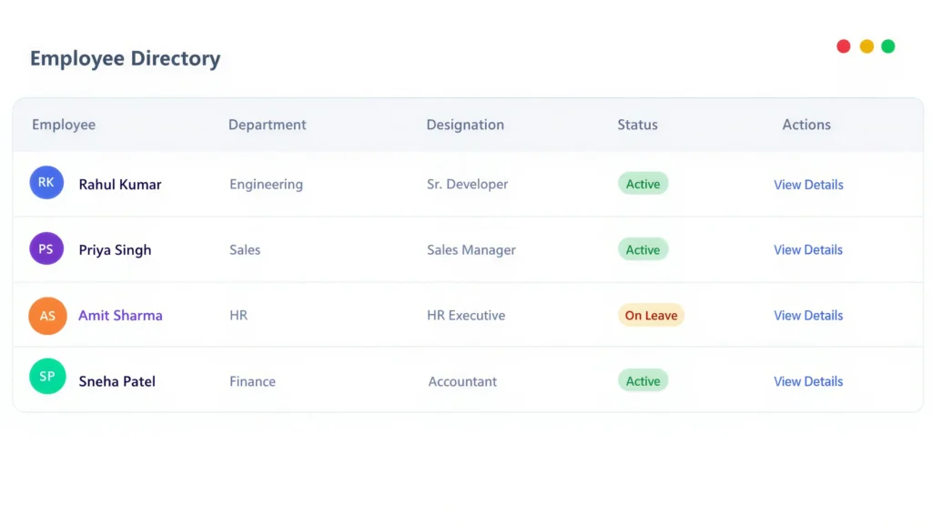Click Amit Sharma's AS avatar icon

click(x=46, y=315)
